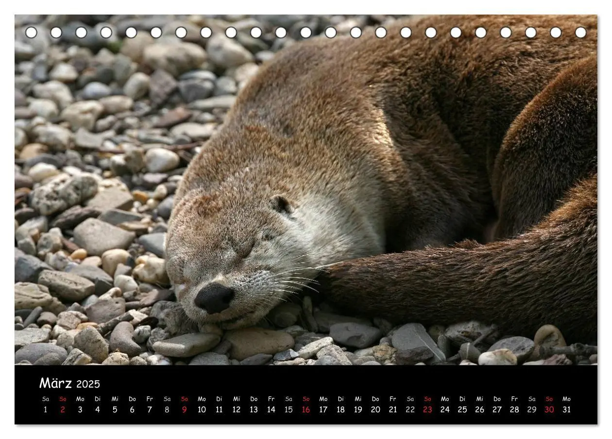612x439 pixels.
Task: Select the red Sunday date 2
Action: click(x=63, y=409)
